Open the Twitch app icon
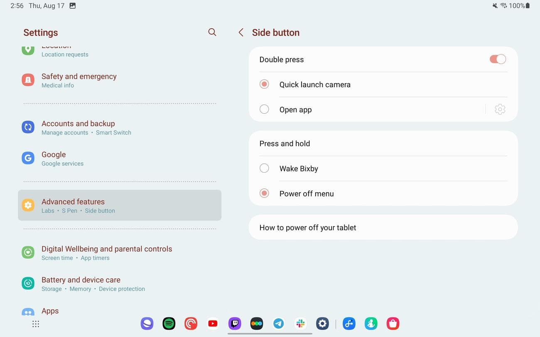Image resolution: width=540 pixels, height=337 pixels. pos(235,323)
